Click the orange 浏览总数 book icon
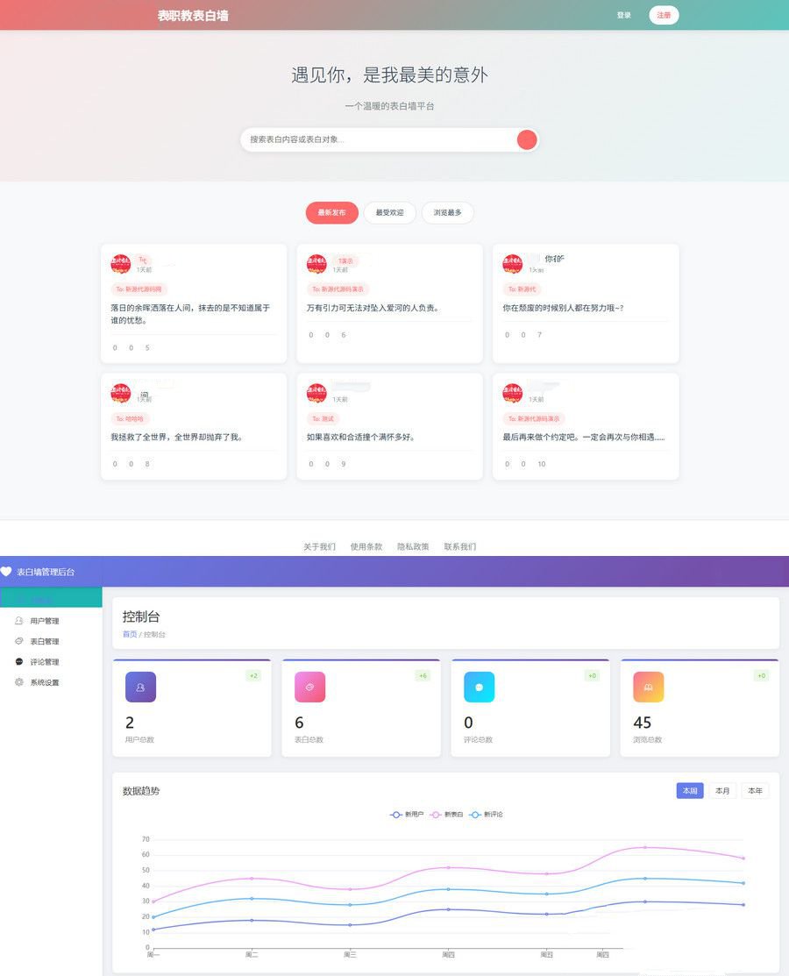The height and width of the screenshot is (976, 789). (x=648, y=687)
